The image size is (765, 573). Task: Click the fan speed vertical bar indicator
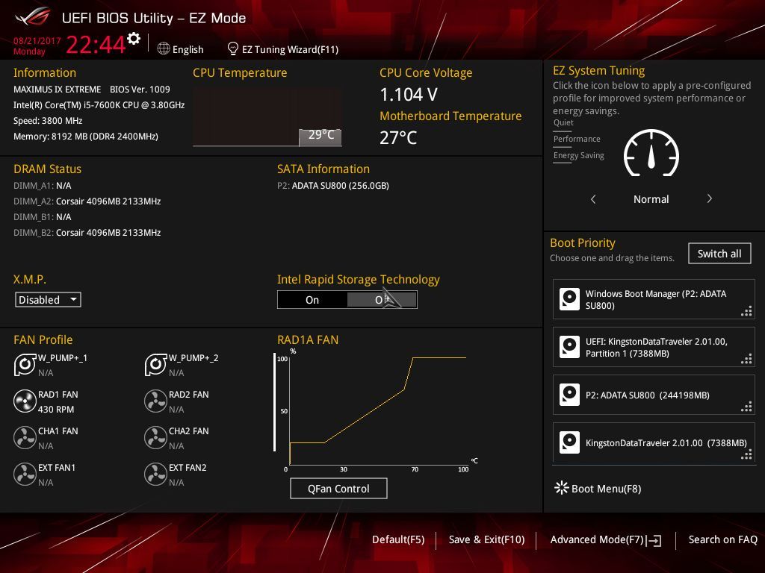tap(274, 402)
